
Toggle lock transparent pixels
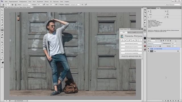click(x=154, y=46)
